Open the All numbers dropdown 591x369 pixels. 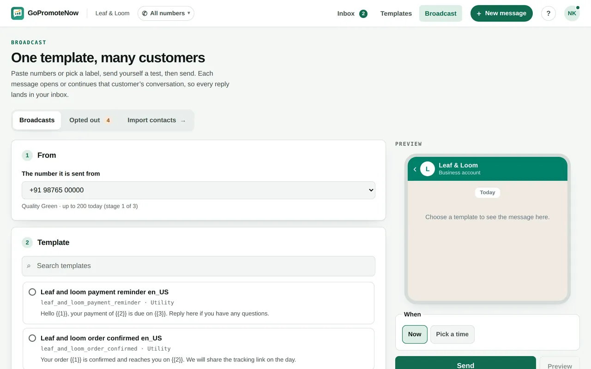click(x=166, y=13)
